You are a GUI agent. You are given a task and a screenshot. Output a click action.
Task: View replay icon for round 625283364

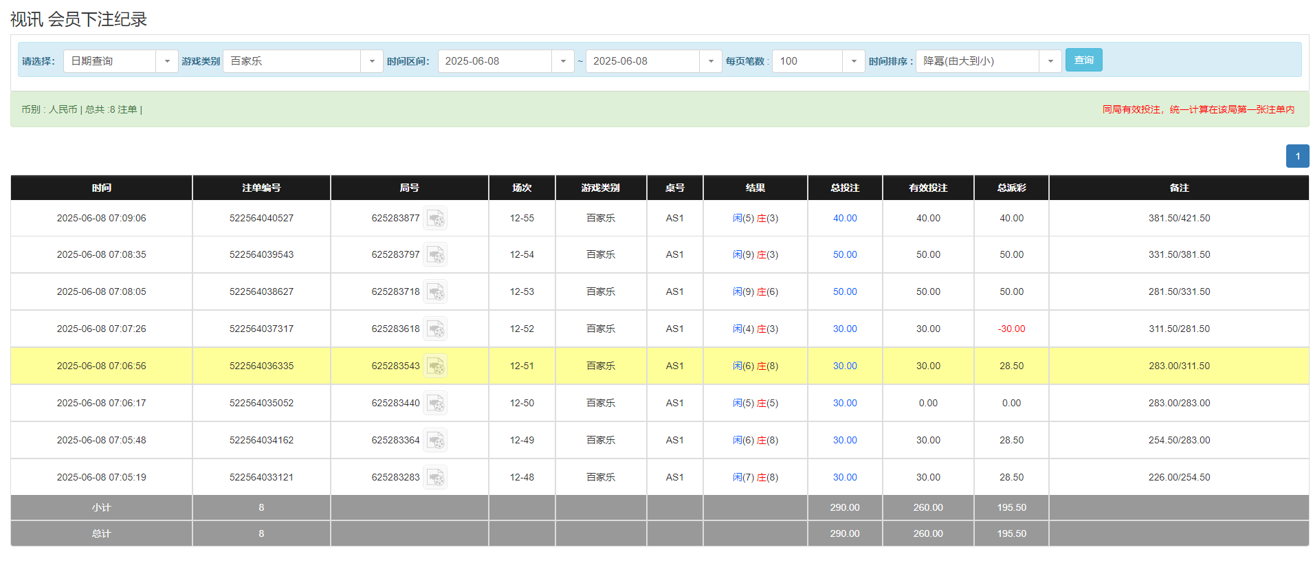[x=435, y=441]
